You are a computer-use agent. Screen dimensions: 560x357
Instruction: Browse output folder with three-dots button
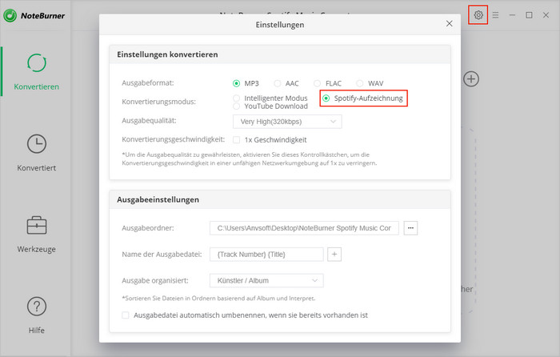click(x=411, y=228)
